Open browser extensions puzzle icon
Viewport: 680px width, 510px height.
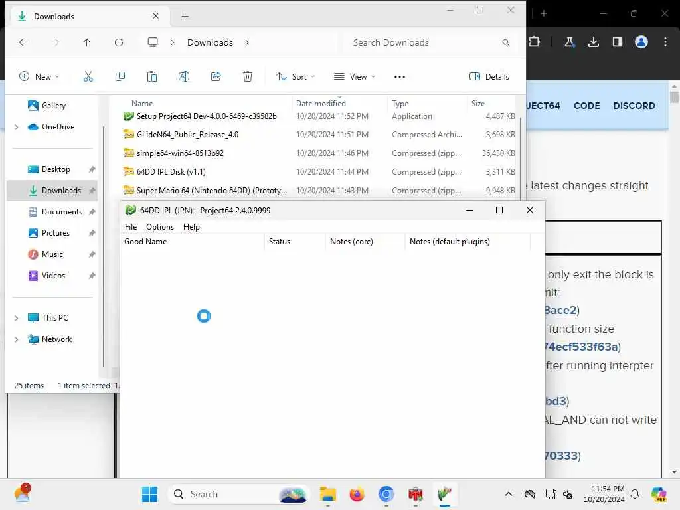(x=535, y=42)
